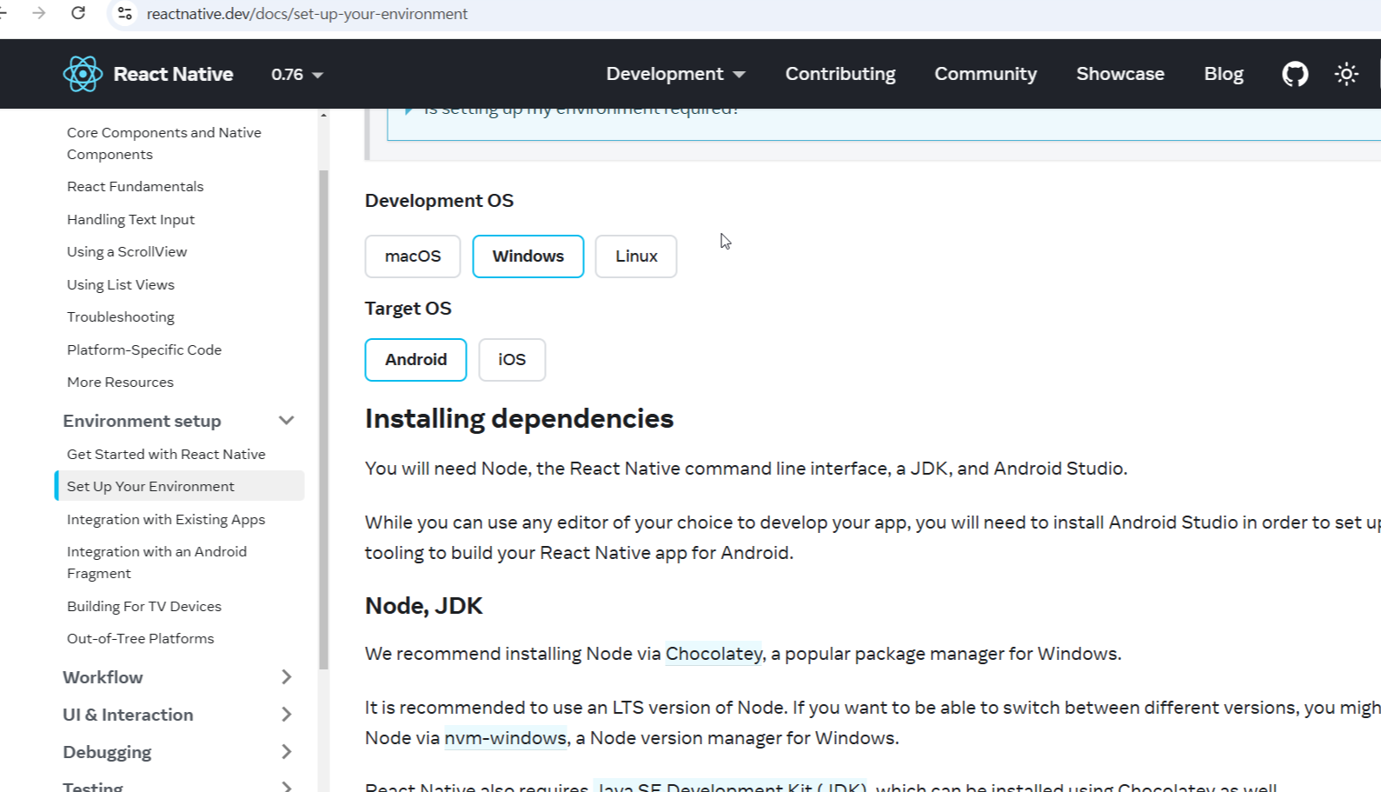Expand the UI & Interaction chevron
Image resolution: width=1381 pixels, height=792 pixels.
click(286, 715)
